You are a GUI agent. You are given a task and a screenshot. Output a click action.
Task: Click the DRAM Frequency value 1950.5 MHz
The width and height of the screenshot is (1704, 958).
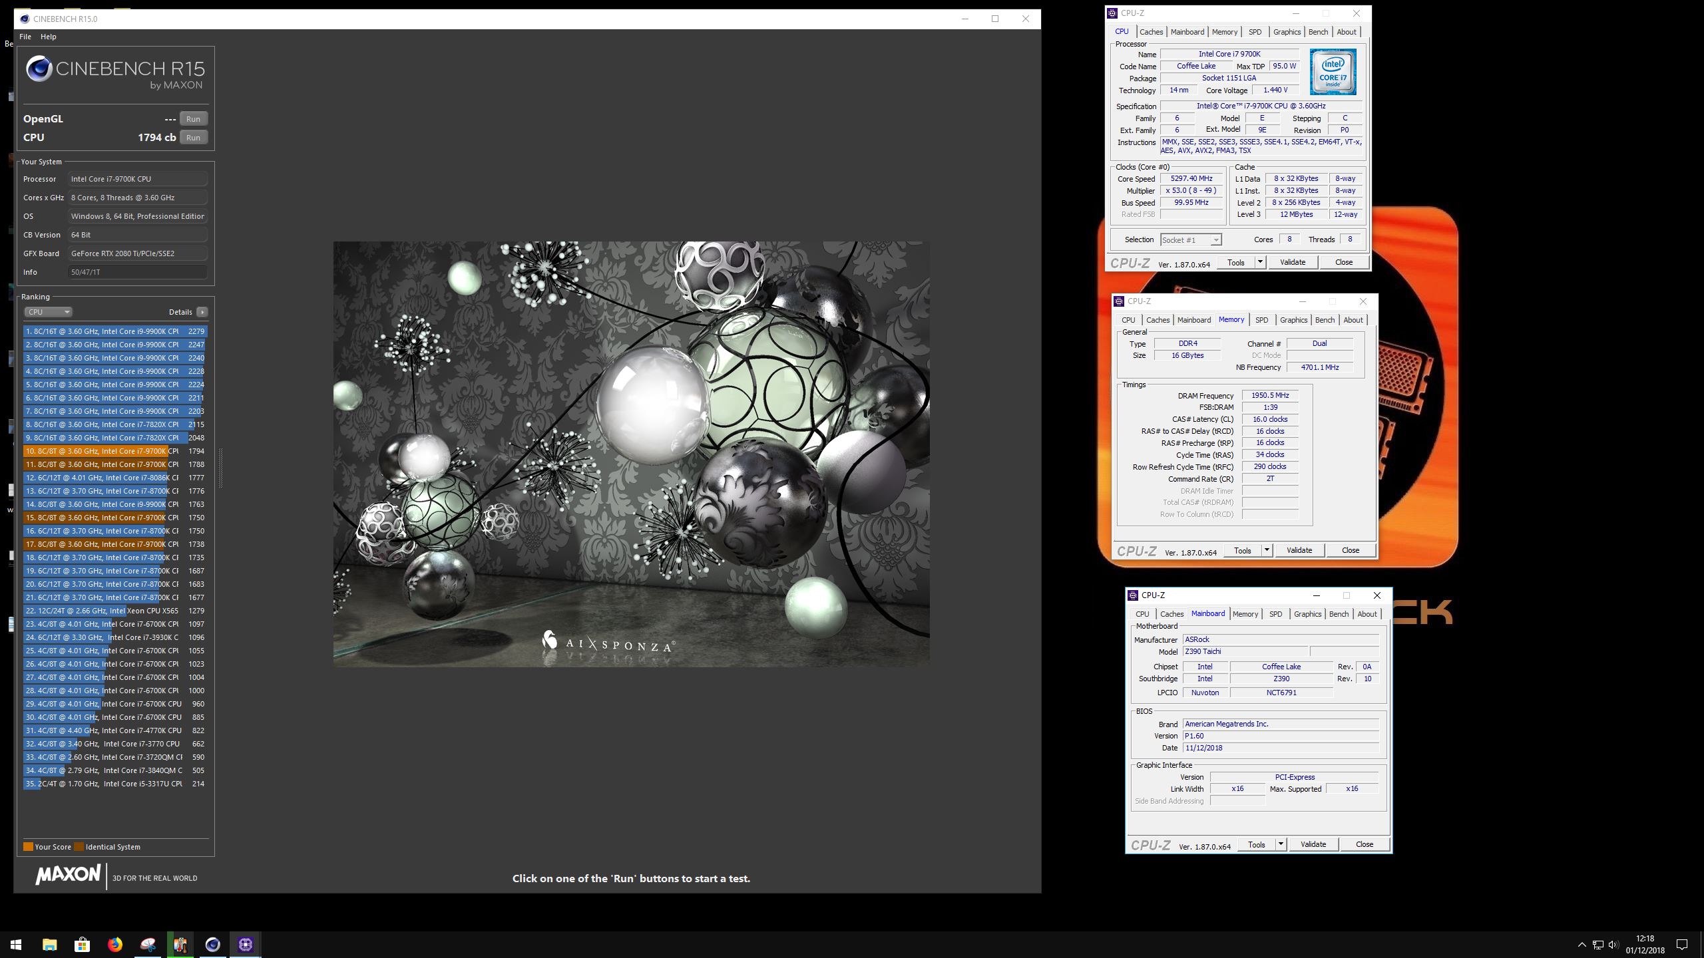click(1270, 395)
